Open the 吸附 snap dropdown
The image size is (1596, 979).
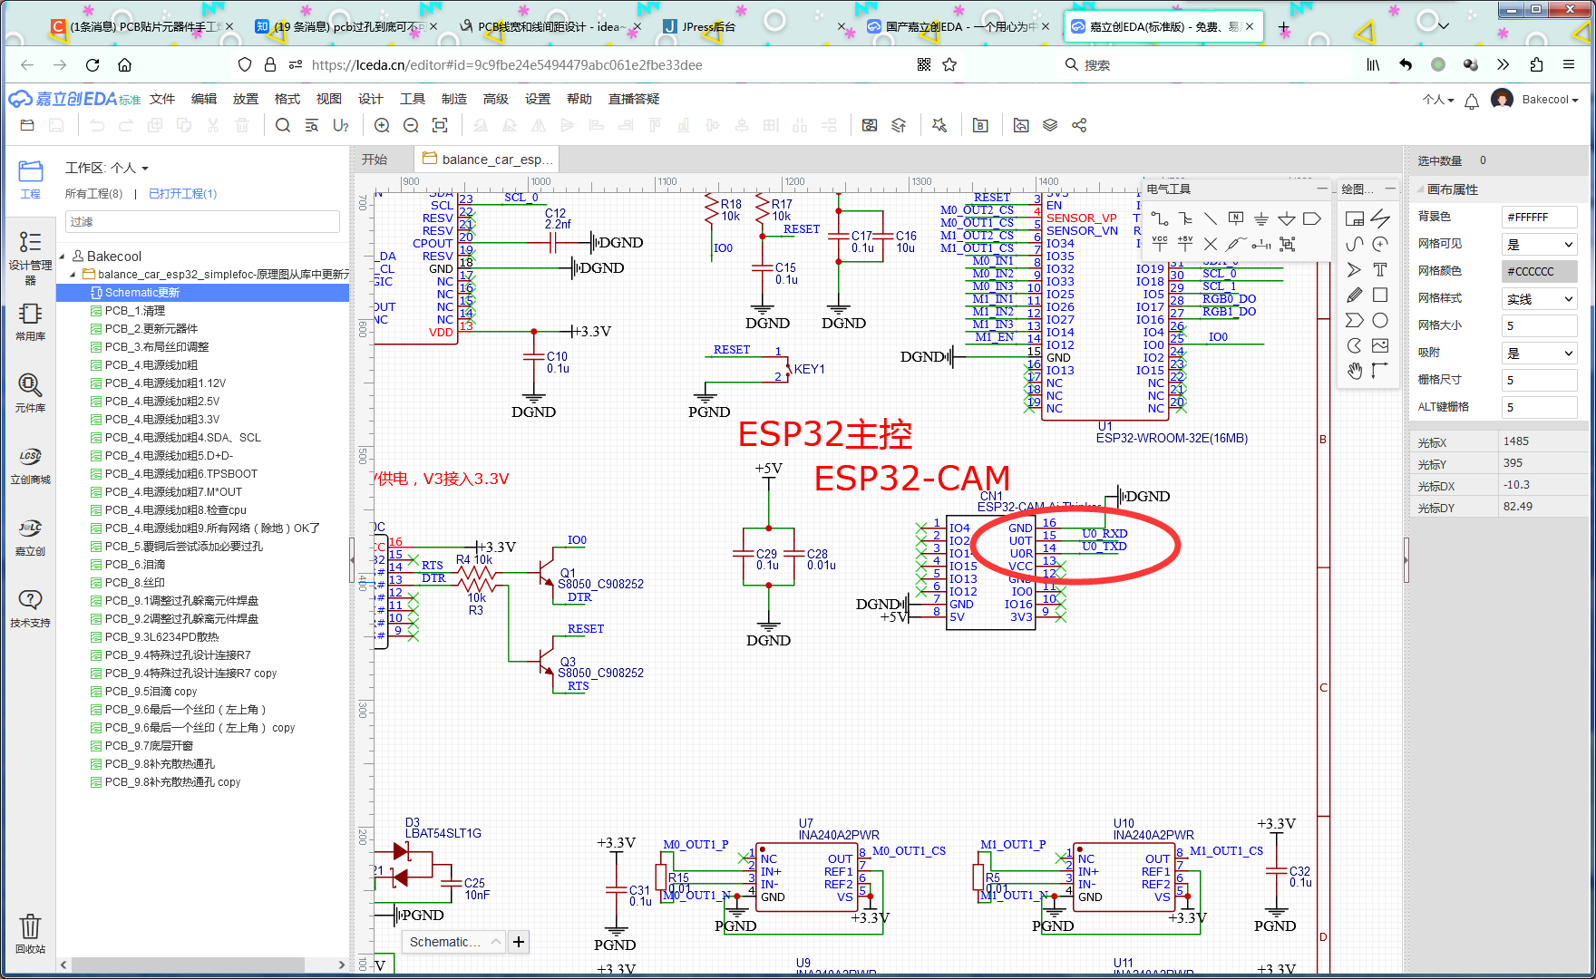[1540, 354]
